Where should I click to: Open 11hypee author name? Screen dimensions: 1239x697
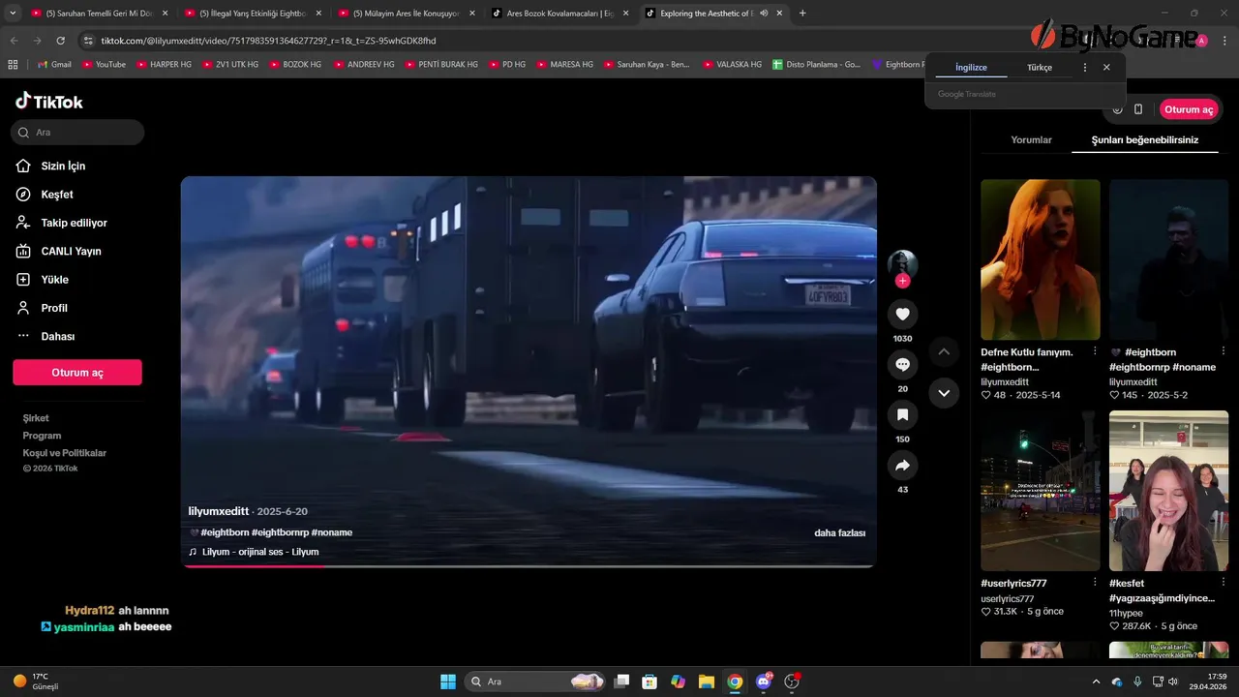(1126, 614)
